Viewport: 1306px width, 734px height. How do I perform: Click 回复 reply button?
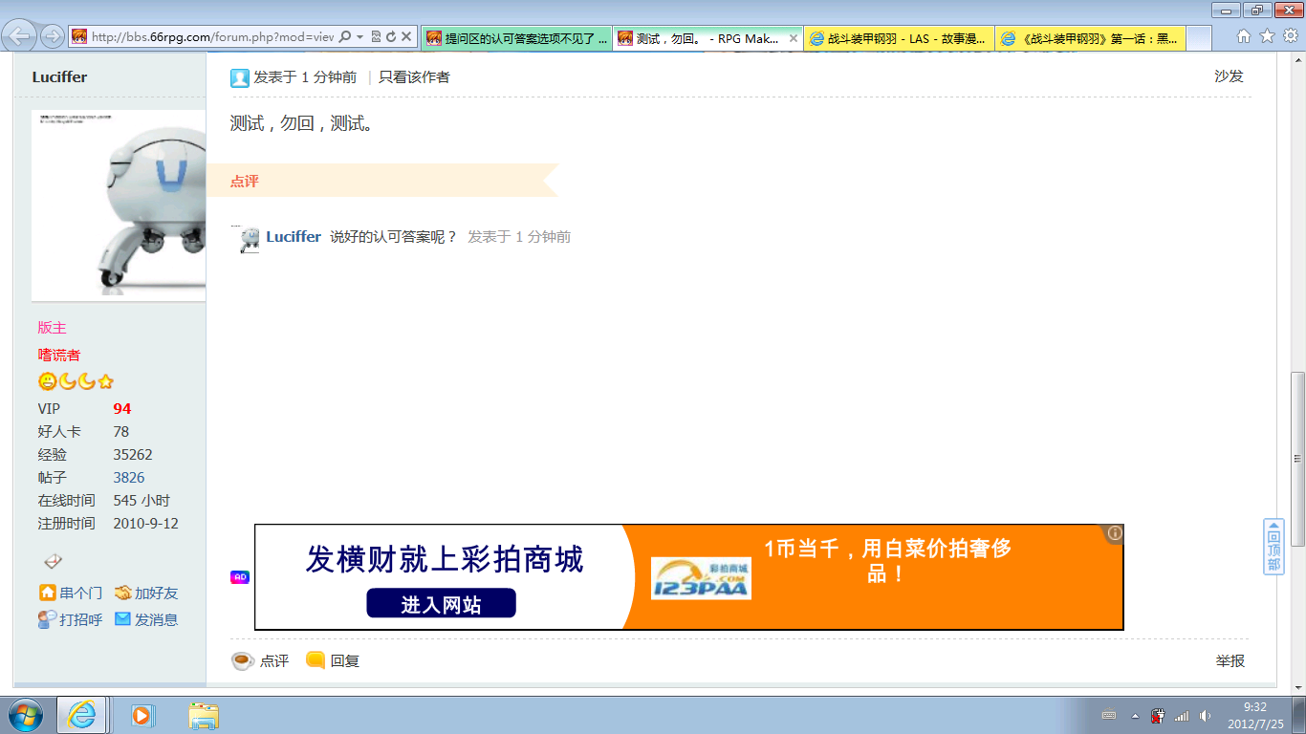(332, 660)
